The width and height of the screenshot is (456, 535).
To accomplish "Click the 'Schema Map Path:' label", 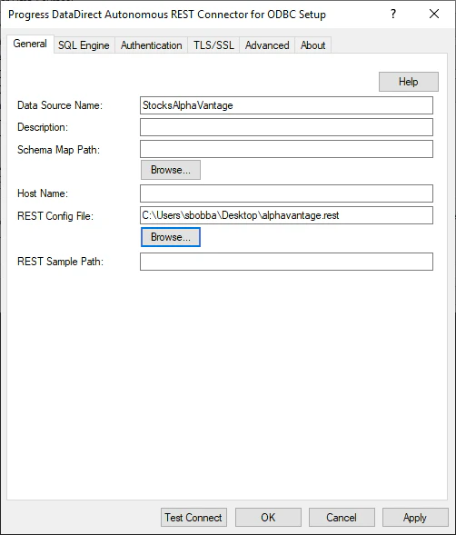I will pyautogui.click(x=59, y=150).
